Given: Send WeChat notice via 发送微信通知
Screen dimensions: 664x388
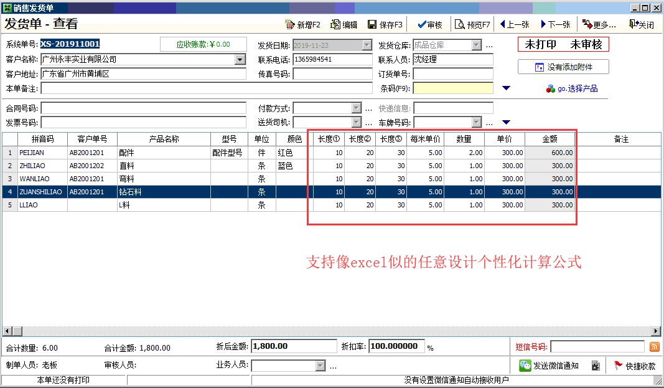Looking at the screenshot, I should 549,366.
